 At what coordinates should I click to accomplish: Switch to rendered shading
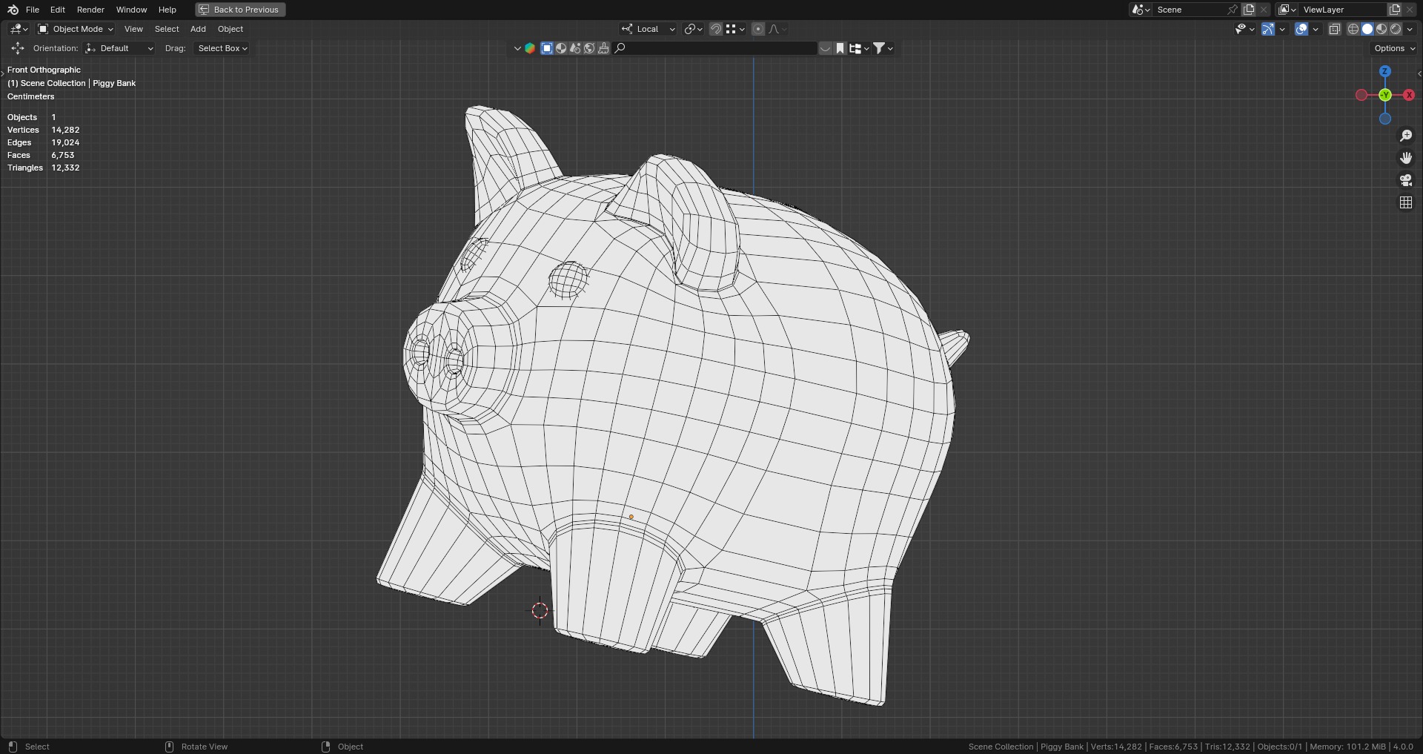pos(1396,29)
